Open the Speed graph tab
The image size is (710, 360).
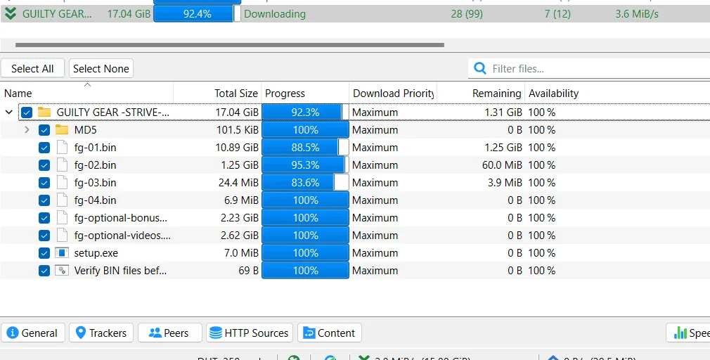(688, 333)
